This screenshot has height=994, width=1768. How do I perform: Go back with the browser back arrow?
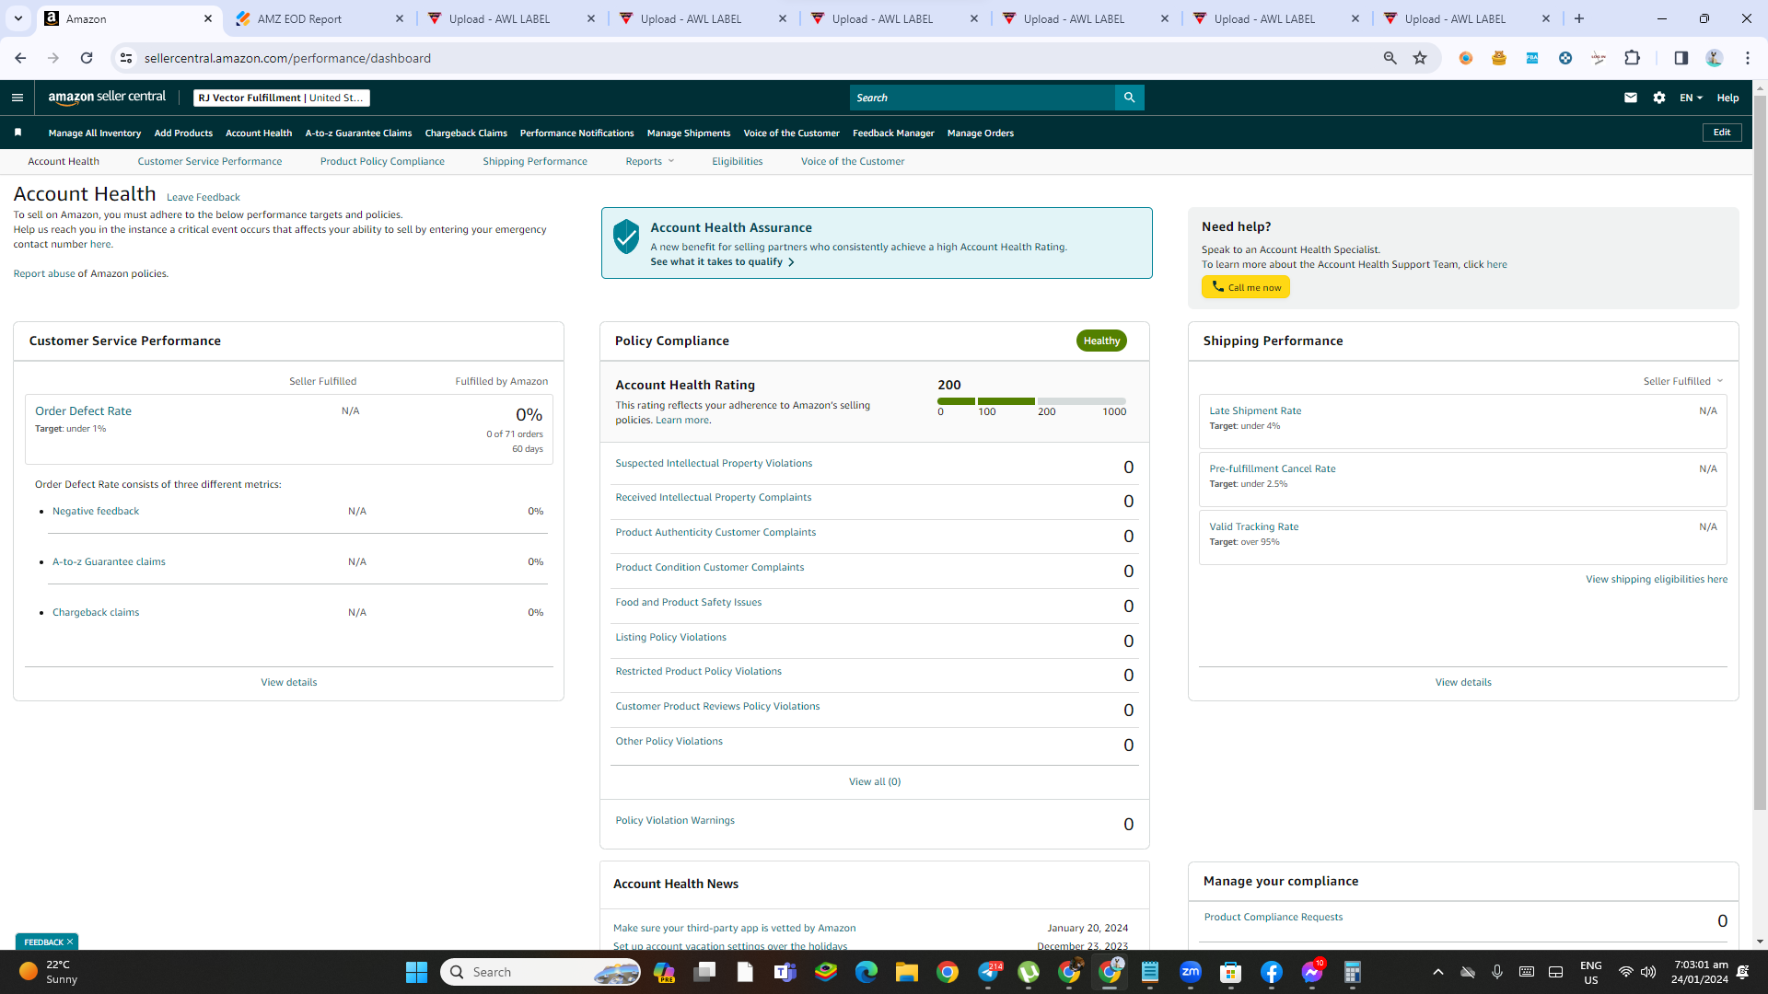pyautogui.click(x=20, y=58)
